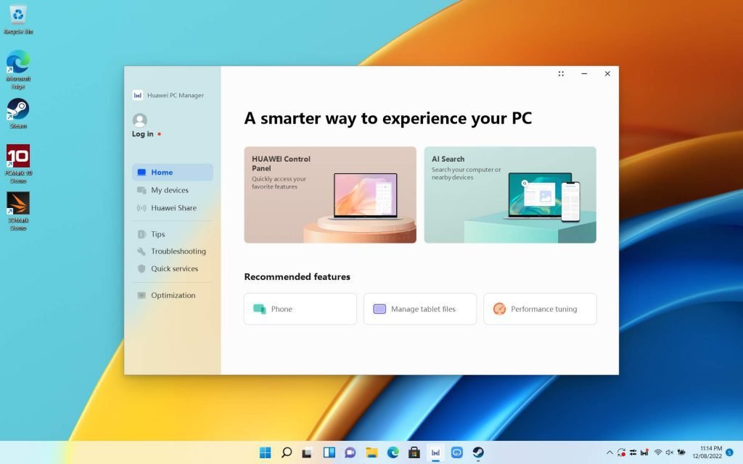The image size is (743, 464).
Task: Open the Windows Start menu
Action: coord(266,452)
